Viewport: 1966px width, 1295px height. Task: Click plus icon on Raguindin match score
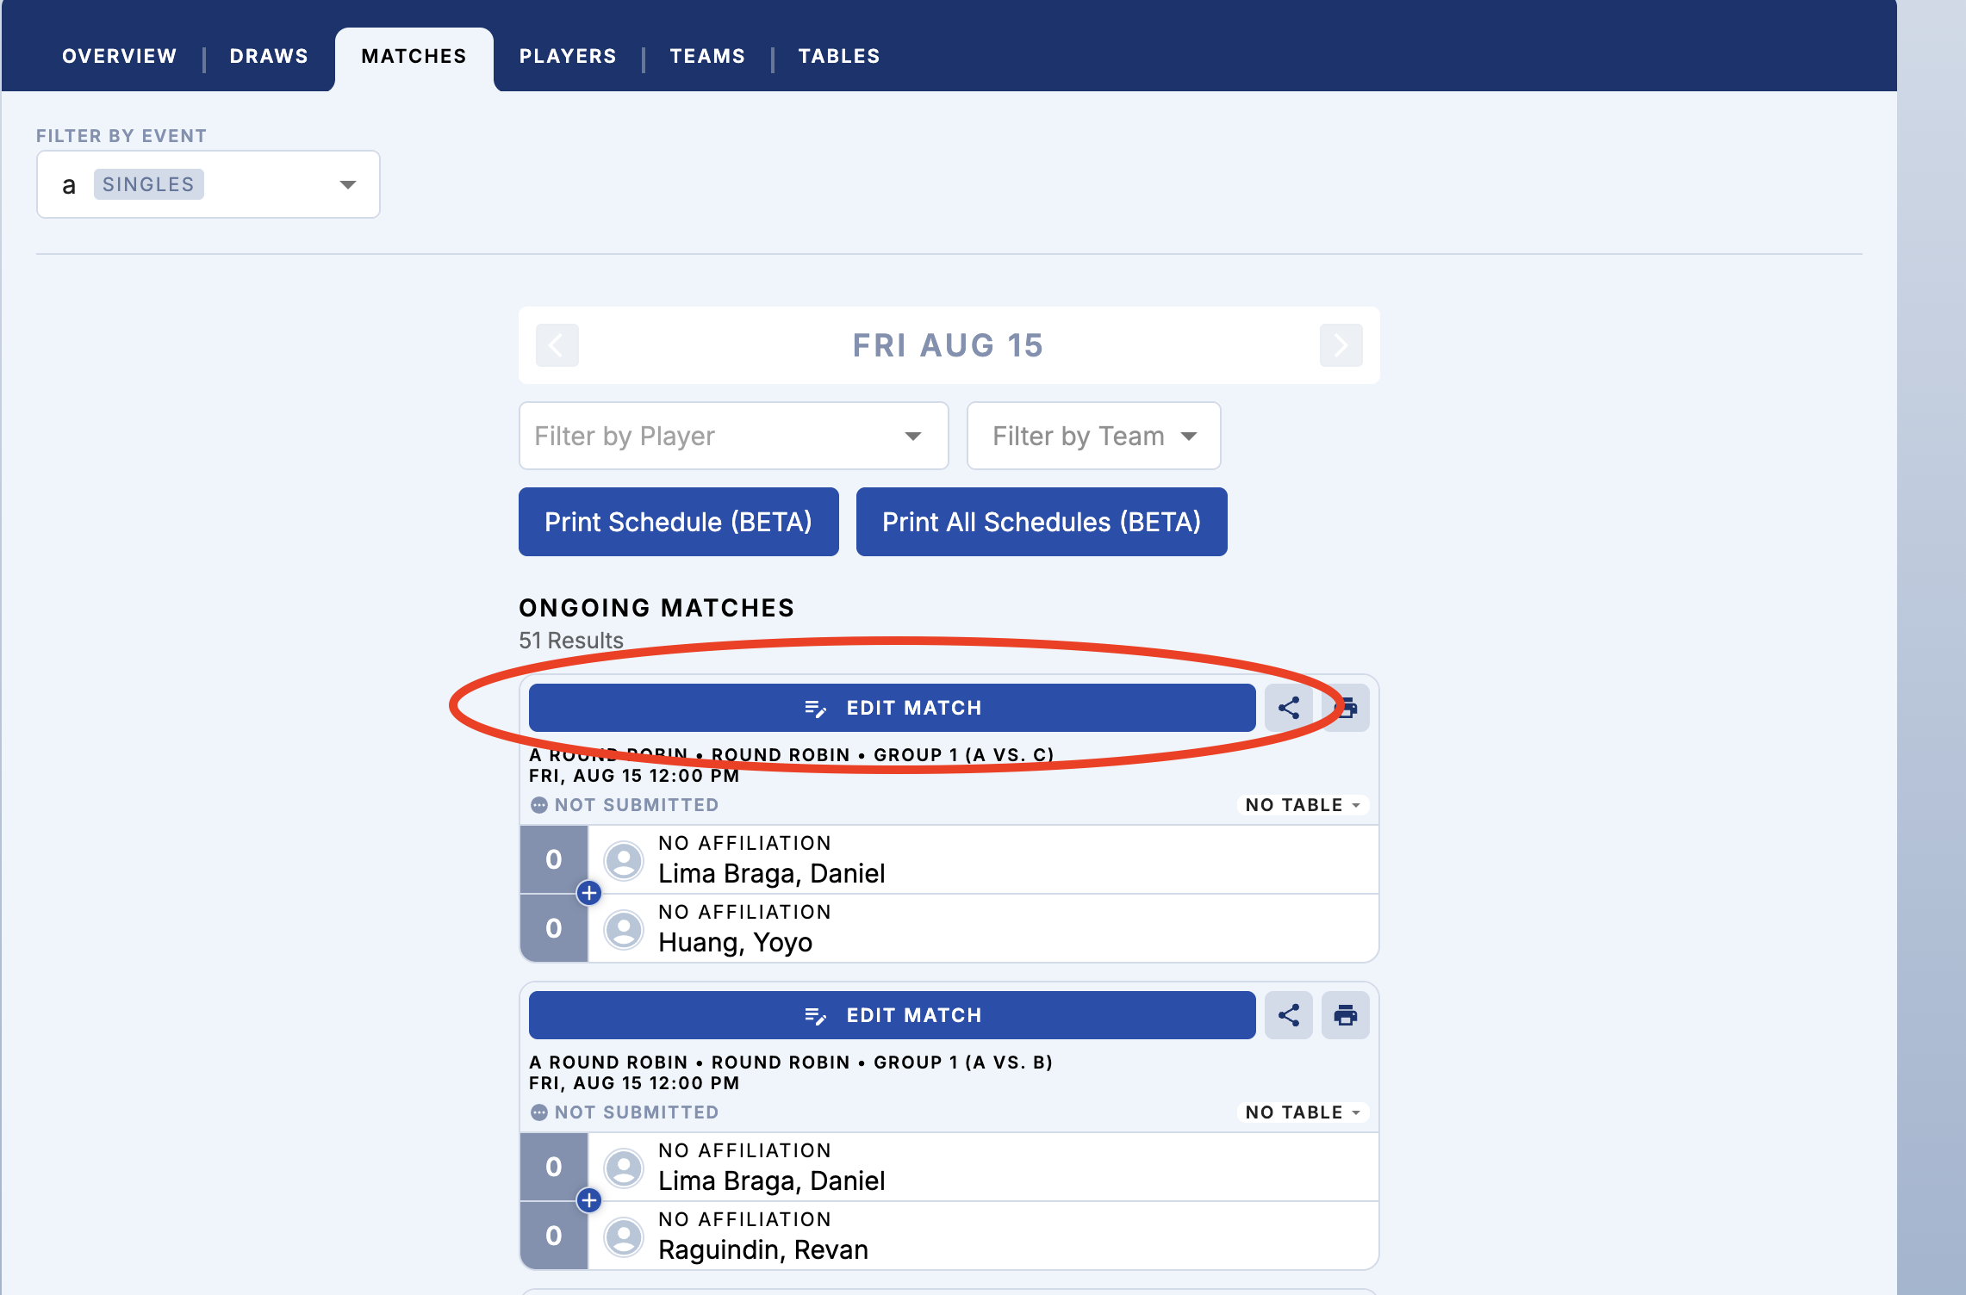588,1200
